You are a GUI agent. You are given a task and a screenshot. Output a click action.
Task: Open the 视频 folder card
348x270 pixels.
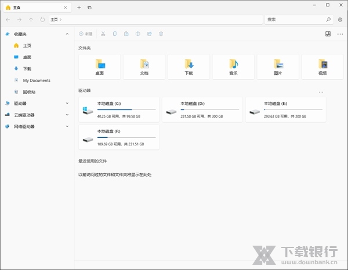pyautogui.click(x=322, y=67)
